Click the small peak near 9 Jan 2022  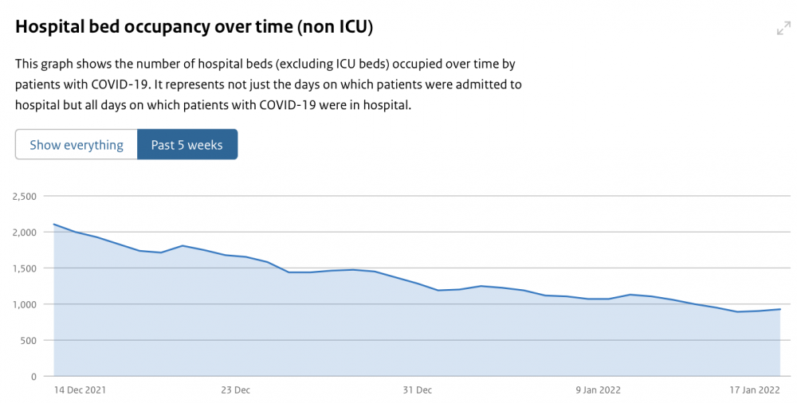click(x=630, y=294)
